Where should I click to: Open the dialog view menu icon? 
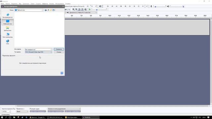click(x=54, y=10)
